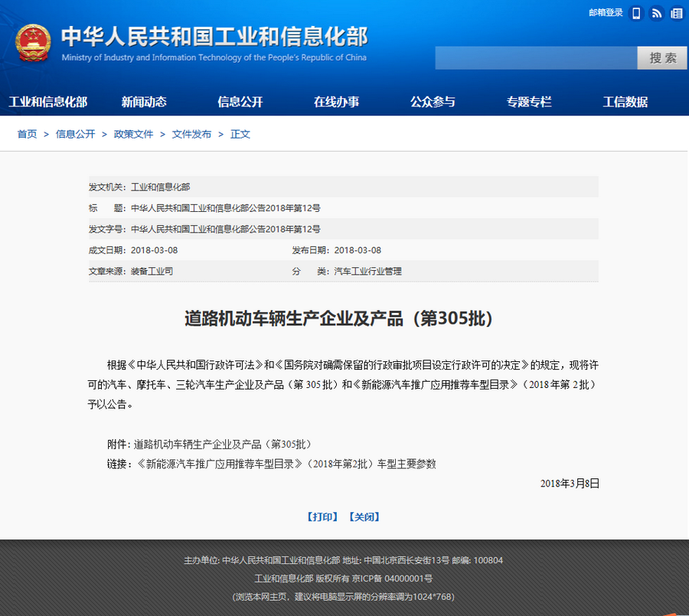Click the 搜索 search button
The width and height of the screenshot is (689, 616).
(662, 58)
